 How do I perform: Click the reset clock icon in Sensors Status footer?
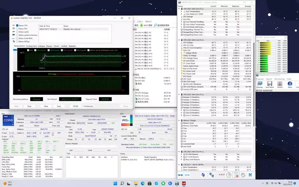tap(229, 175)
